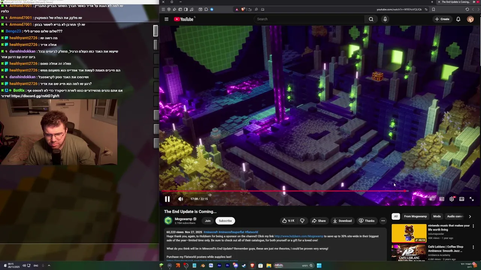This screenshot has height=270, width=481.
Task: Open Brave browser from taskbar
Action: (252, 265)
